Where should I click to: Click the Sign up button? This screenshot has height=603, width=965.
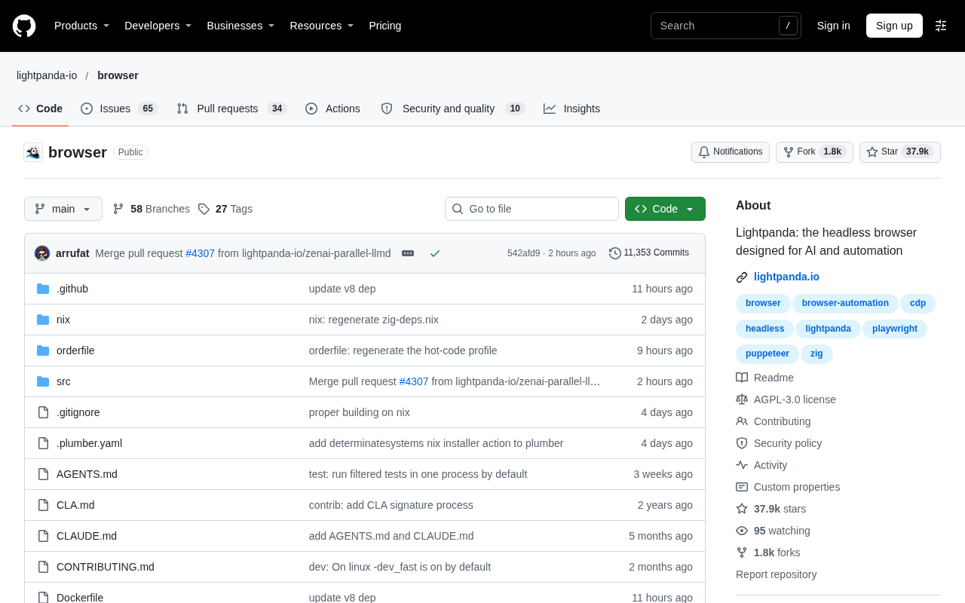(894, 26)
